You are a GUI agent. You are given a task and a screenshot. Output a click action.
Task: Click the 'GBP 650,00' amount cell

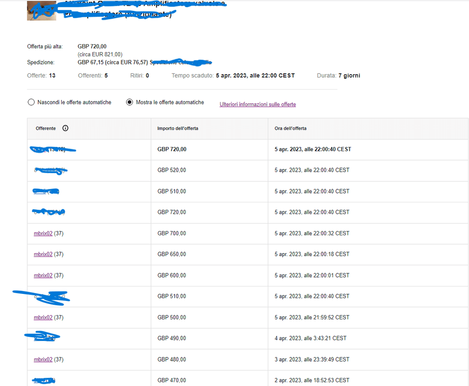[x=172, y=254]
